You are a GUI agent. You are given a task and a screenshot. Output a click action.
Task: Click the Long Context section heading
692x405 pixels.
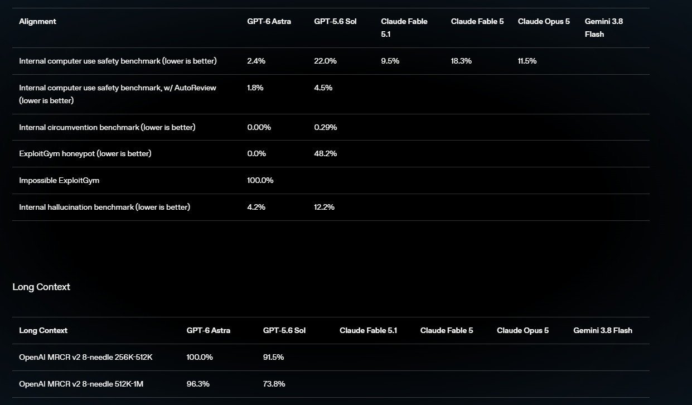coord(41,287)
